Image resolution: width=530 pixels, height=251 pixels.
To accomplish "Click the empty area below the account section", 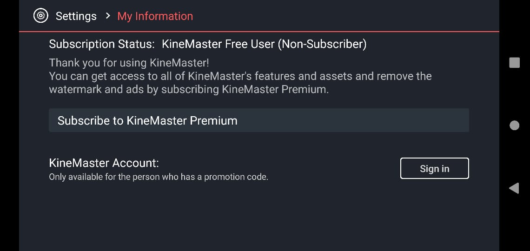I will coord(259,216).
